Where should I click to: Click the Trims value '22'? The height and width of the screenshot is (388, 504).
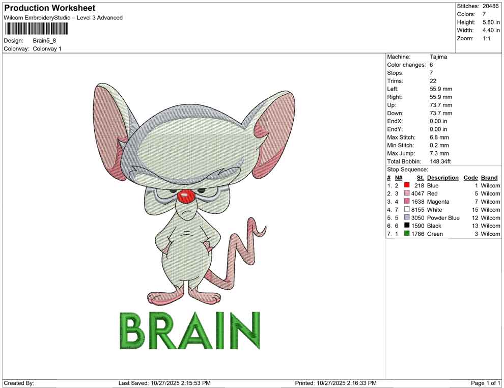point(433,81)
